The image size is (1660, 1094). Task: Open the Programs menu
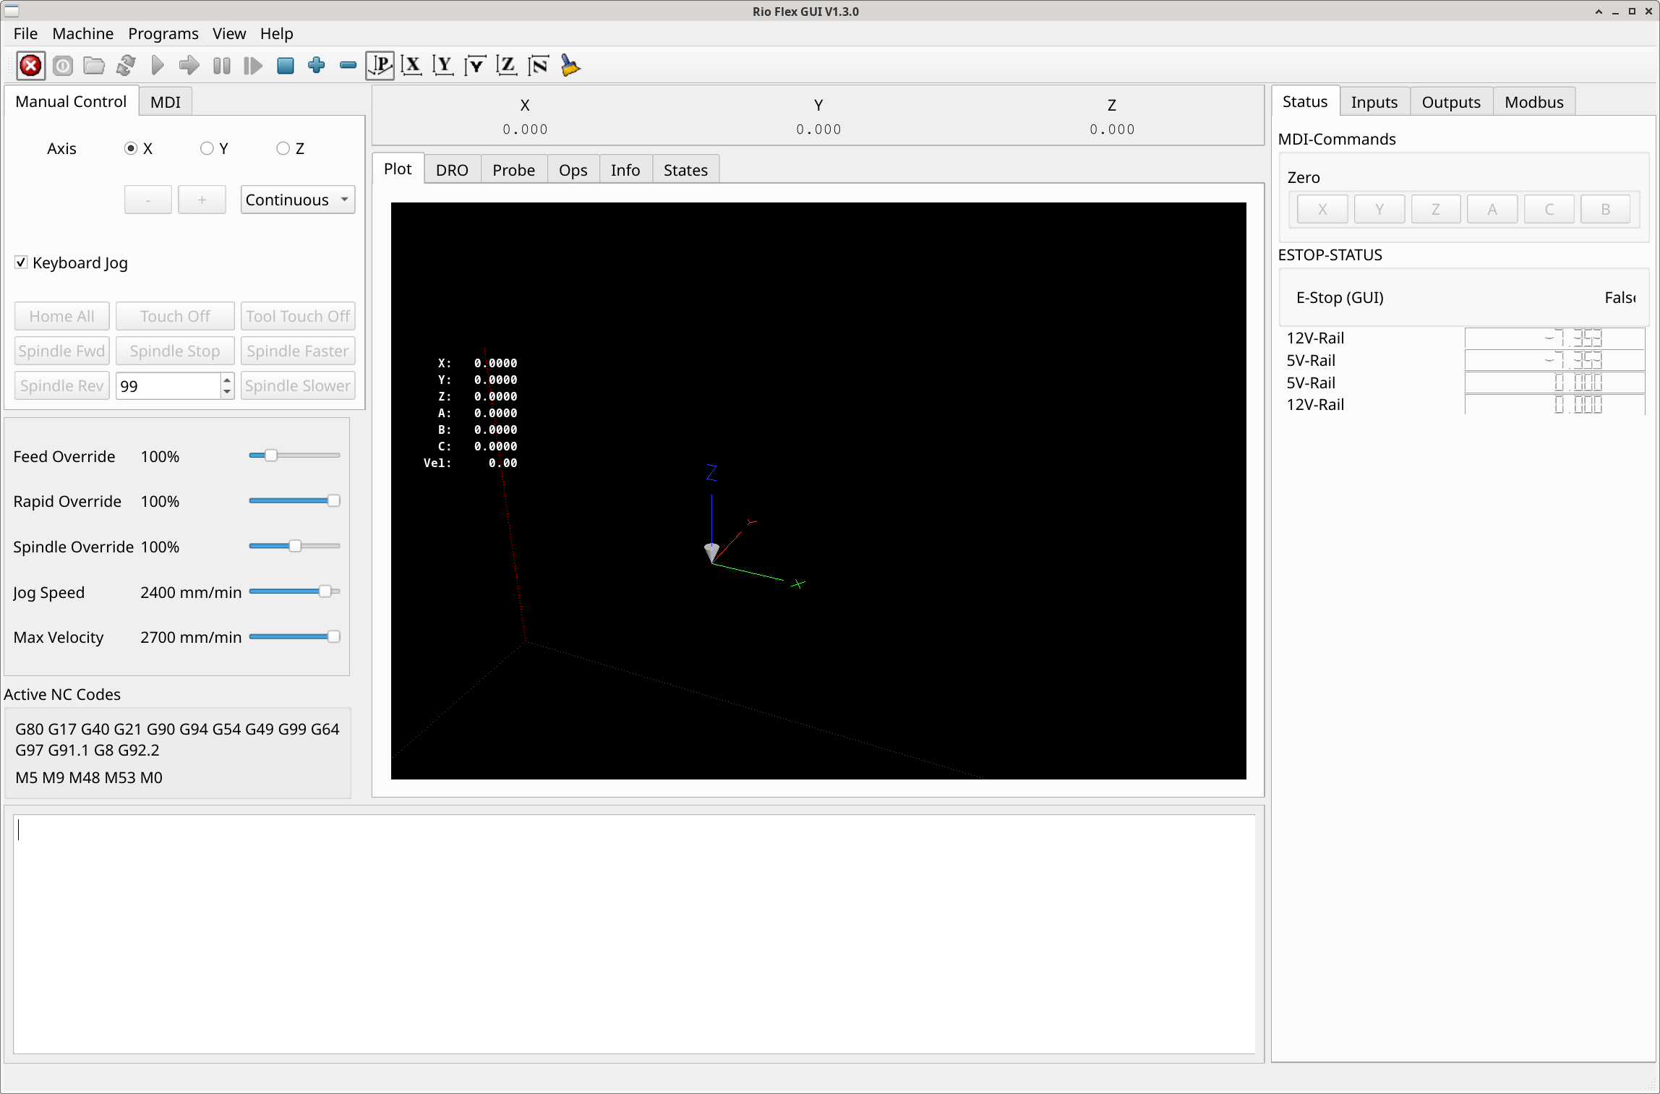click(x=163, y=34)
